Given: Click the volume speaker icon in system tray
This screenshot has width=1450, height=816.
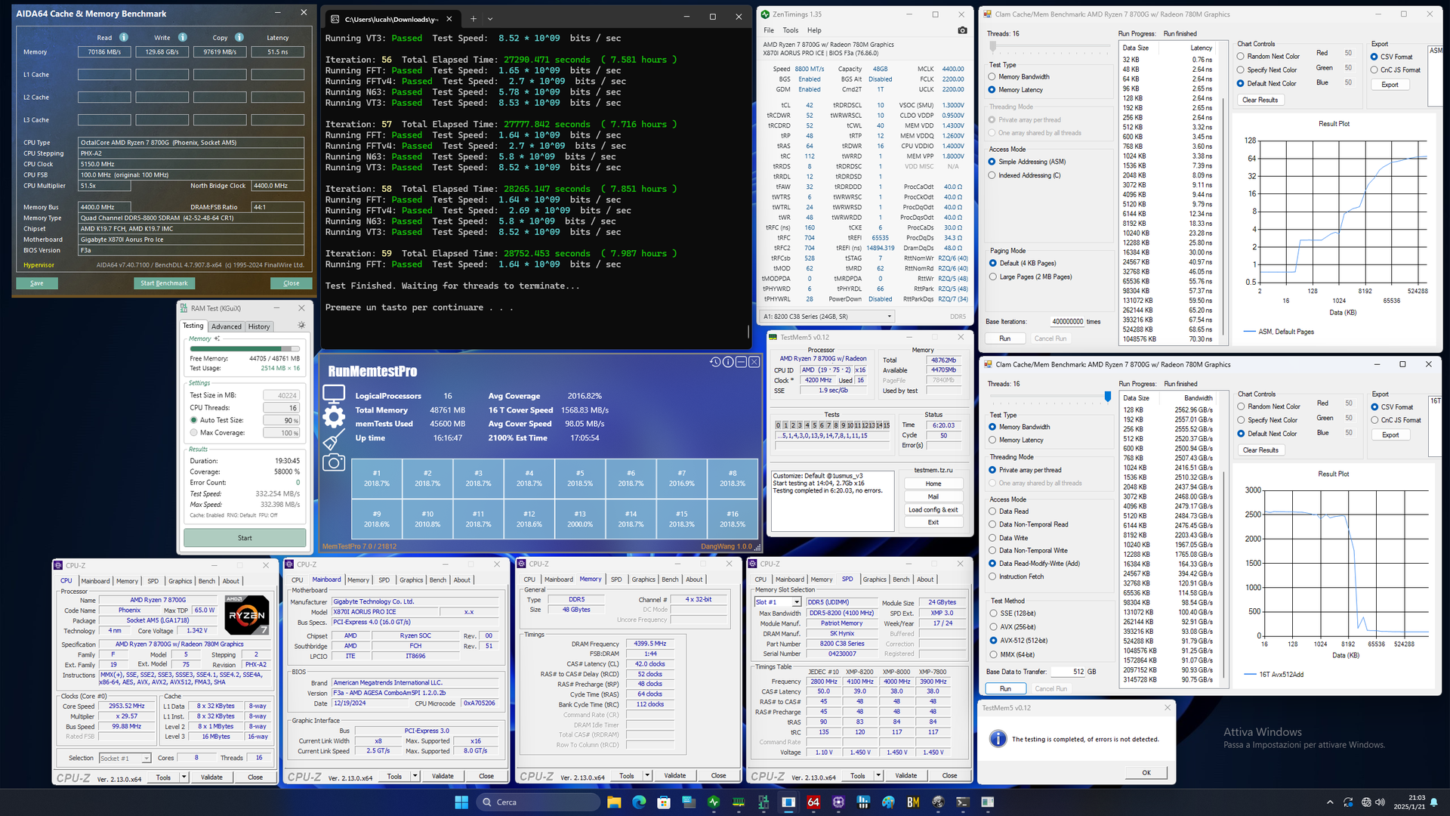Looking at the screenshot, I should 1381,802.
